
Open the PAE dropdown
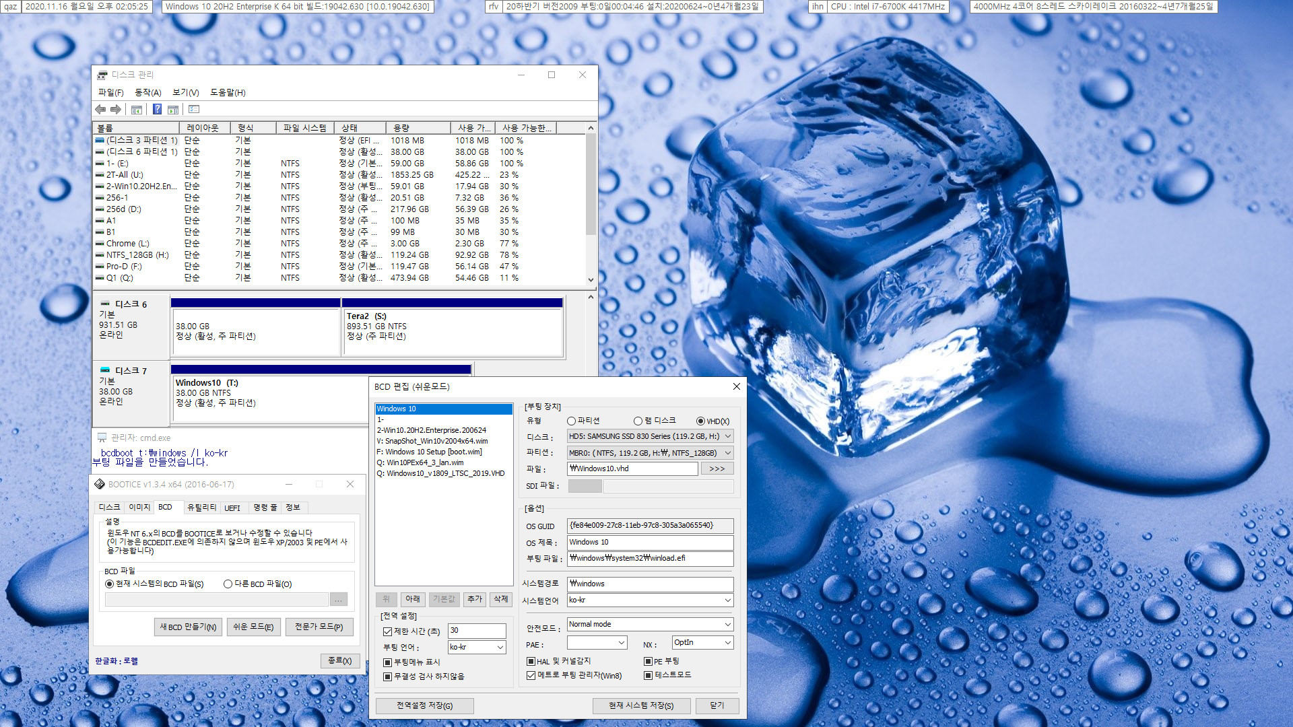click(x=597, y=644)
